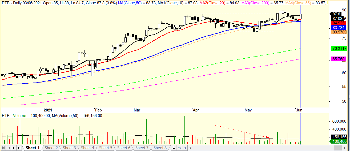Toggle the chart lock padlock icon

tap(174, 148)
